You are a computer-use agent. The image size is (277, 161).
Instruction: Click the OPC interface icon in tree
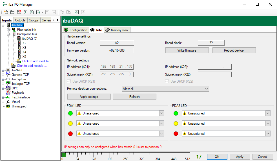8,88
